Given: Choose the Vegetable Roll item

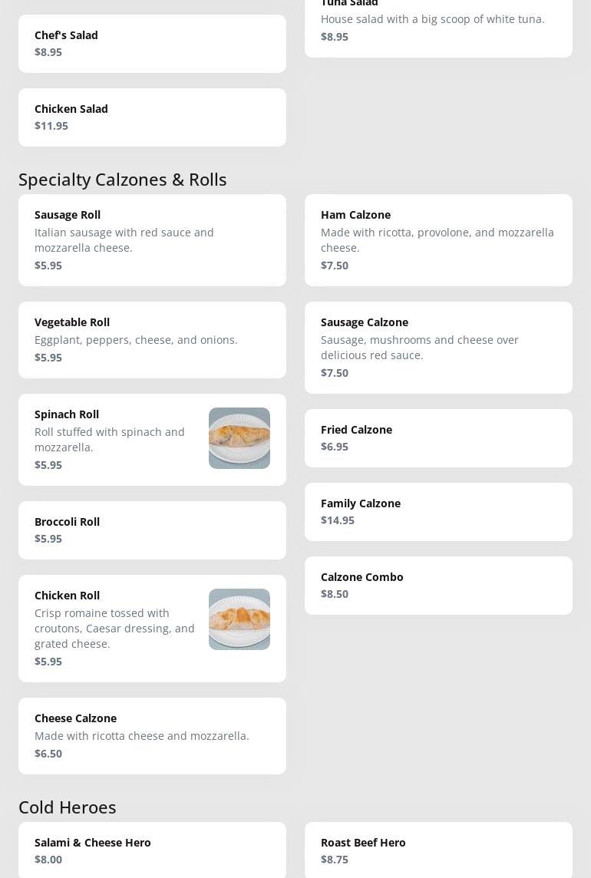Looking at the screenshot, I should click(x=152, y=340).
